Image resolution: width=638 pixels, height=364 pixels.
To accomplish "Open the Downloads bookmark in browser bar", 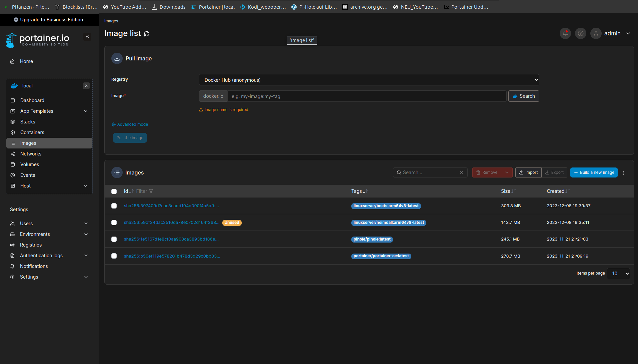I will click(169, 7).
